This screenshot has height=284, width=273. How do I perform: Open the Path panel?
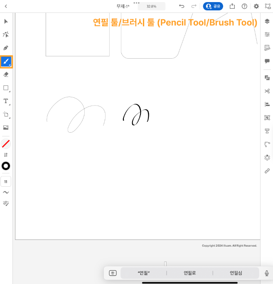(267, 144)
